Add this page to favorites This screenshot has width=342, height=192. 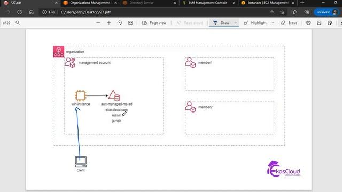point(282,12)
